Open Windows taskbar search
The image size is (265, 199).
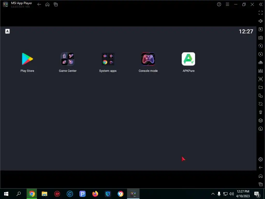coord(19,194)
